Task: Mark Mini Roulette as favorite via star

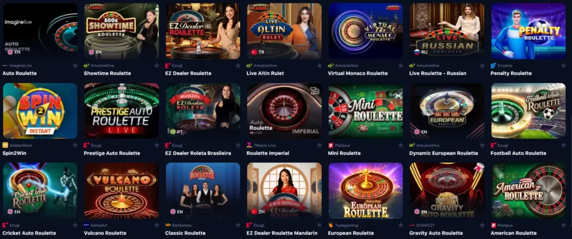Action: click(x=401, y=145)
